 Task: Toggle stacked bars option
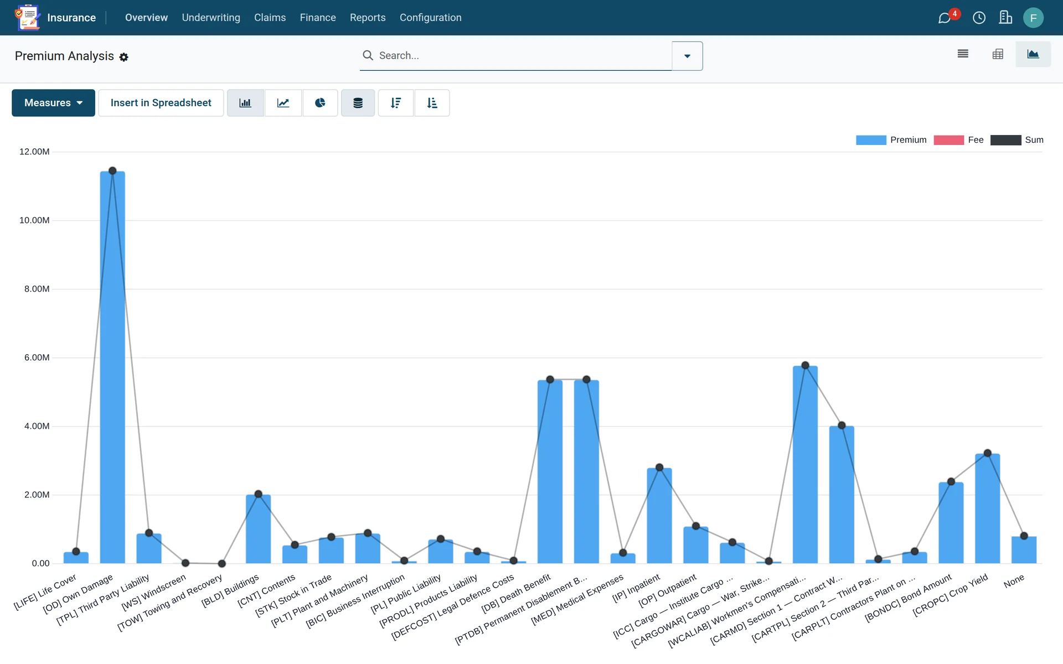tap(358, 103)
